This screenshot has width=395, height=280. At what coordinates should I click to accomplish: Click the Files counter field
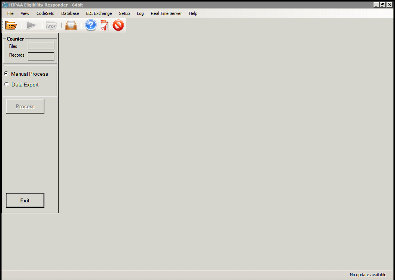point(41,46)
